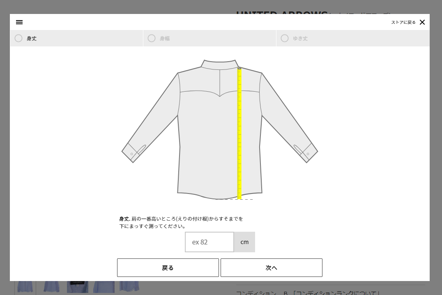Select the ゆき丈 radio button
The height and width of the screenshot is (295, 442).
(x=284, y=38)
